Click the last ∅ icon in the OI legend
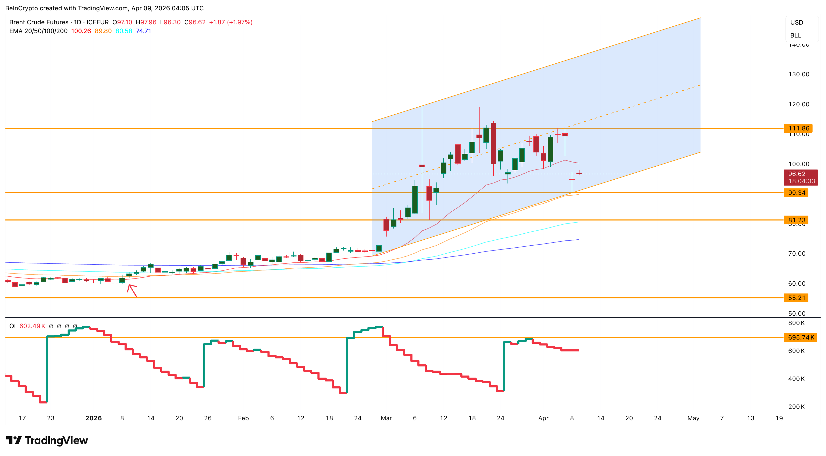This screenshot has height=456, width=826. click(75, 326)
